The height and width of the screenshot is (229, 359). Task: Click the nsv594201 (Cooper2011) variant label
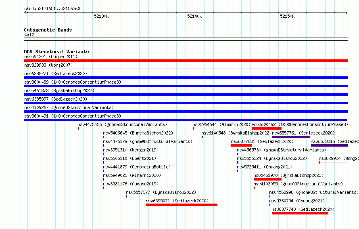[51, 57]
